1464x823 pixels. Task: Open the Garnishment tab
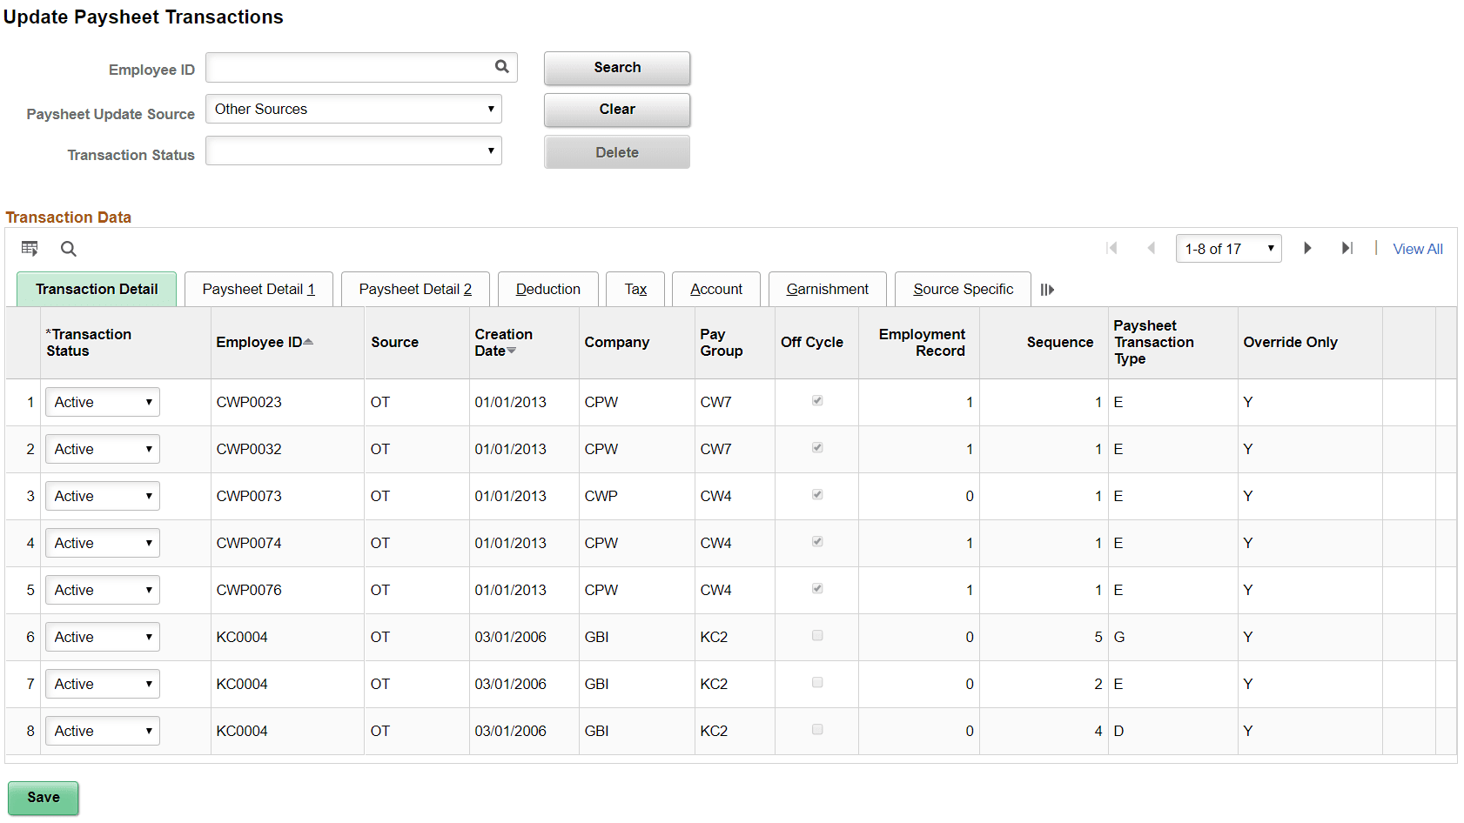click(x=827, y=289)
